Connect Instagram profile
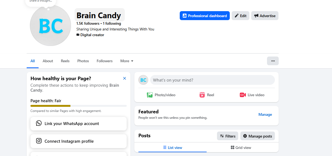 79,141
